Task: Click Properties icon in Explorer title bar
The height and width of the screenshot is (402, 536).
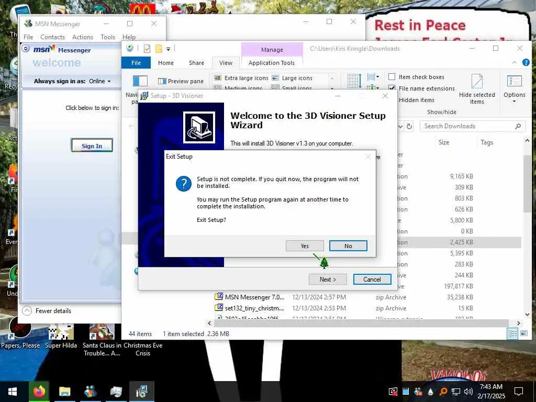Action: coord(147,49)
